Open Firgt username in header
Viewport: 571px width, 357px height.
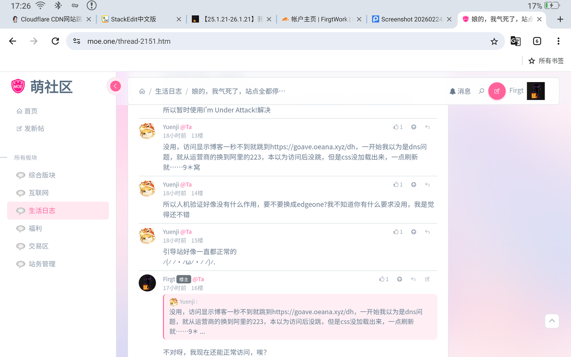click(516, 91)
